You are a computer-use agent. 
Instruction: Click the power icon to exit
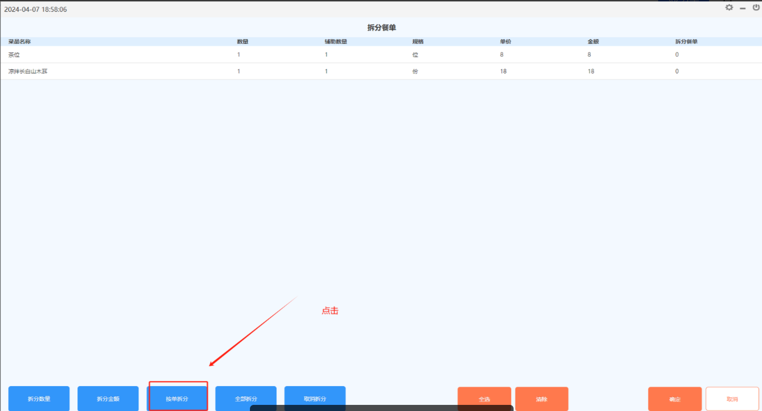pos(756,8)
